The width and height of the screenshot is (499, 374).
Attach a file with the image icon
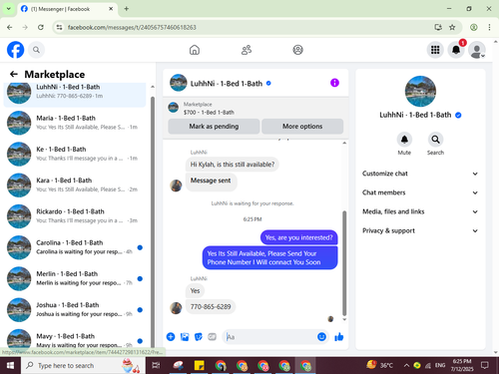[x=185, y=337]
